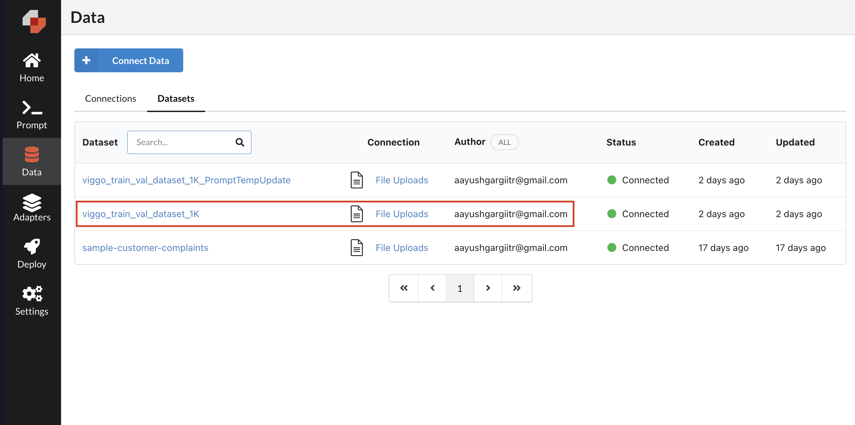This screenshot has width=855, height=425.
Task: Open File Uploads for sample-customer-complaints row
Action: pos(402,248)
